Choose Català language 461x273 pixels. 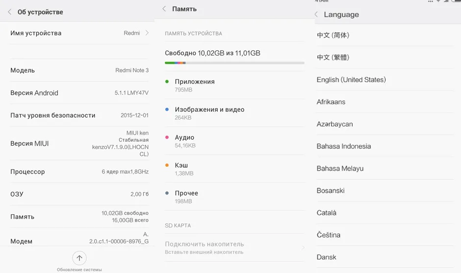tap(385, 213)
